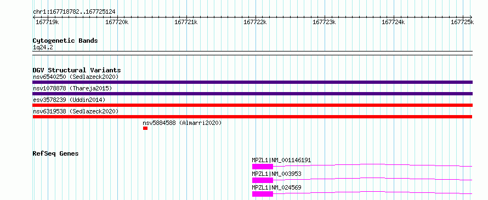
Task: Click the 167719k ruler tick label
Action: point(47,22)
